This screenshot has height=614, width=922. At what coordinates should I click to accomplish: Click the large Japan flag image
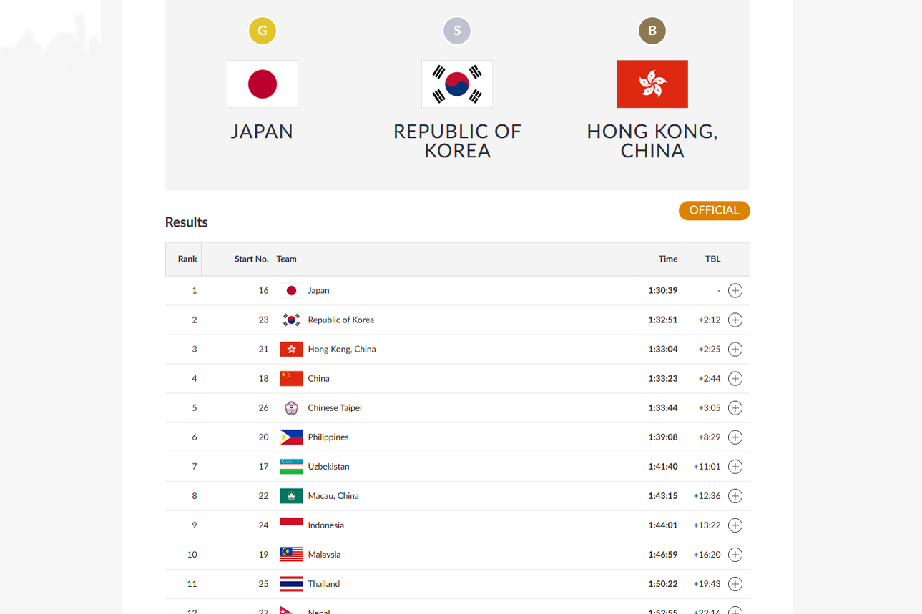(x=263, y=84)
